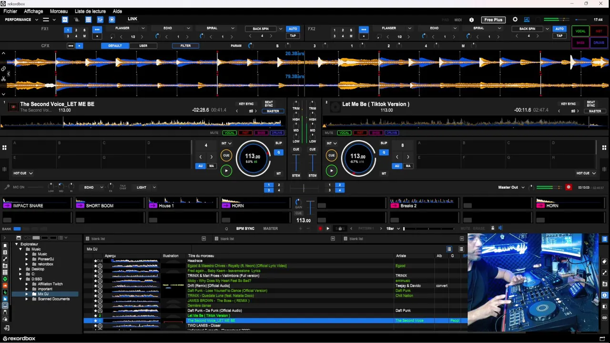Open the Affichage menu
The height and width of the screenshot is (343, 610).
click(33, 11)
